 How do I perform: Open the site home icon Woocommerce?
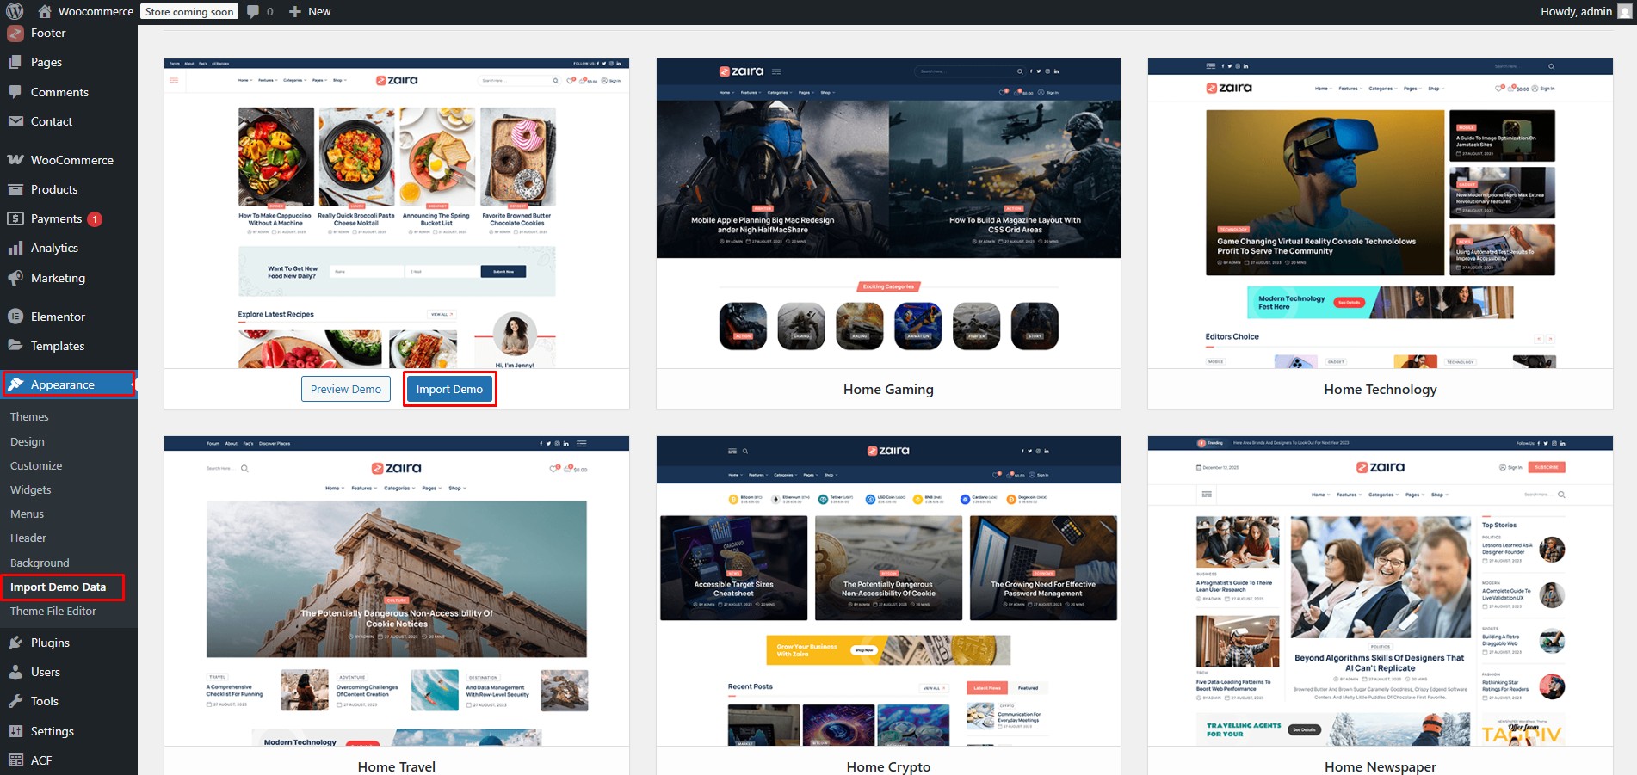[x=45, y=12]
